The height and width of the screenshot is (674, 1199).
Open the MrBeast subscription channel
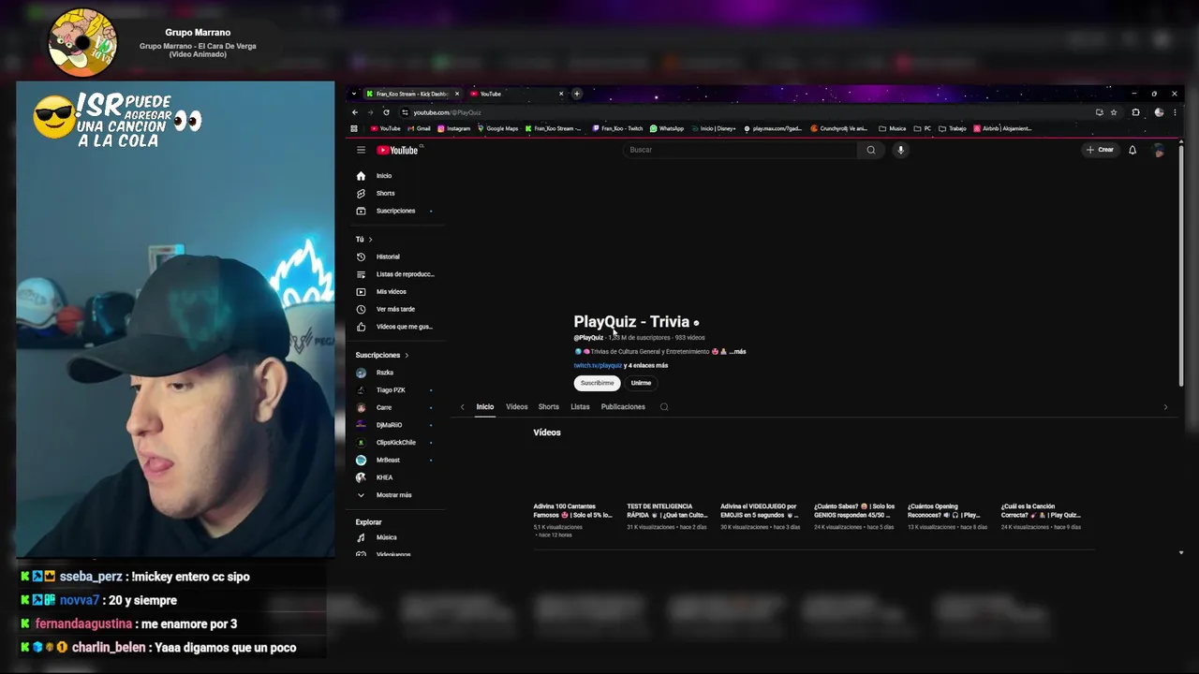[388, 461]
